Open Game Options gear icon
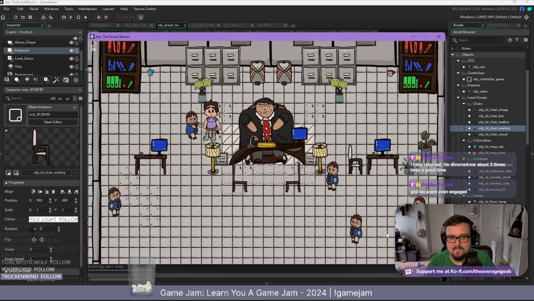 pos(98,17)
